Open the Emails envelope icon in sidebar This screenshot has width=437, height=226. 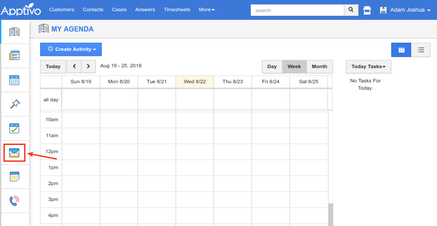[x=14, y=153]
